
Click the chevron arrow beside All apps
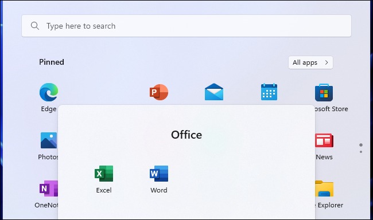(x=327, y=62)
